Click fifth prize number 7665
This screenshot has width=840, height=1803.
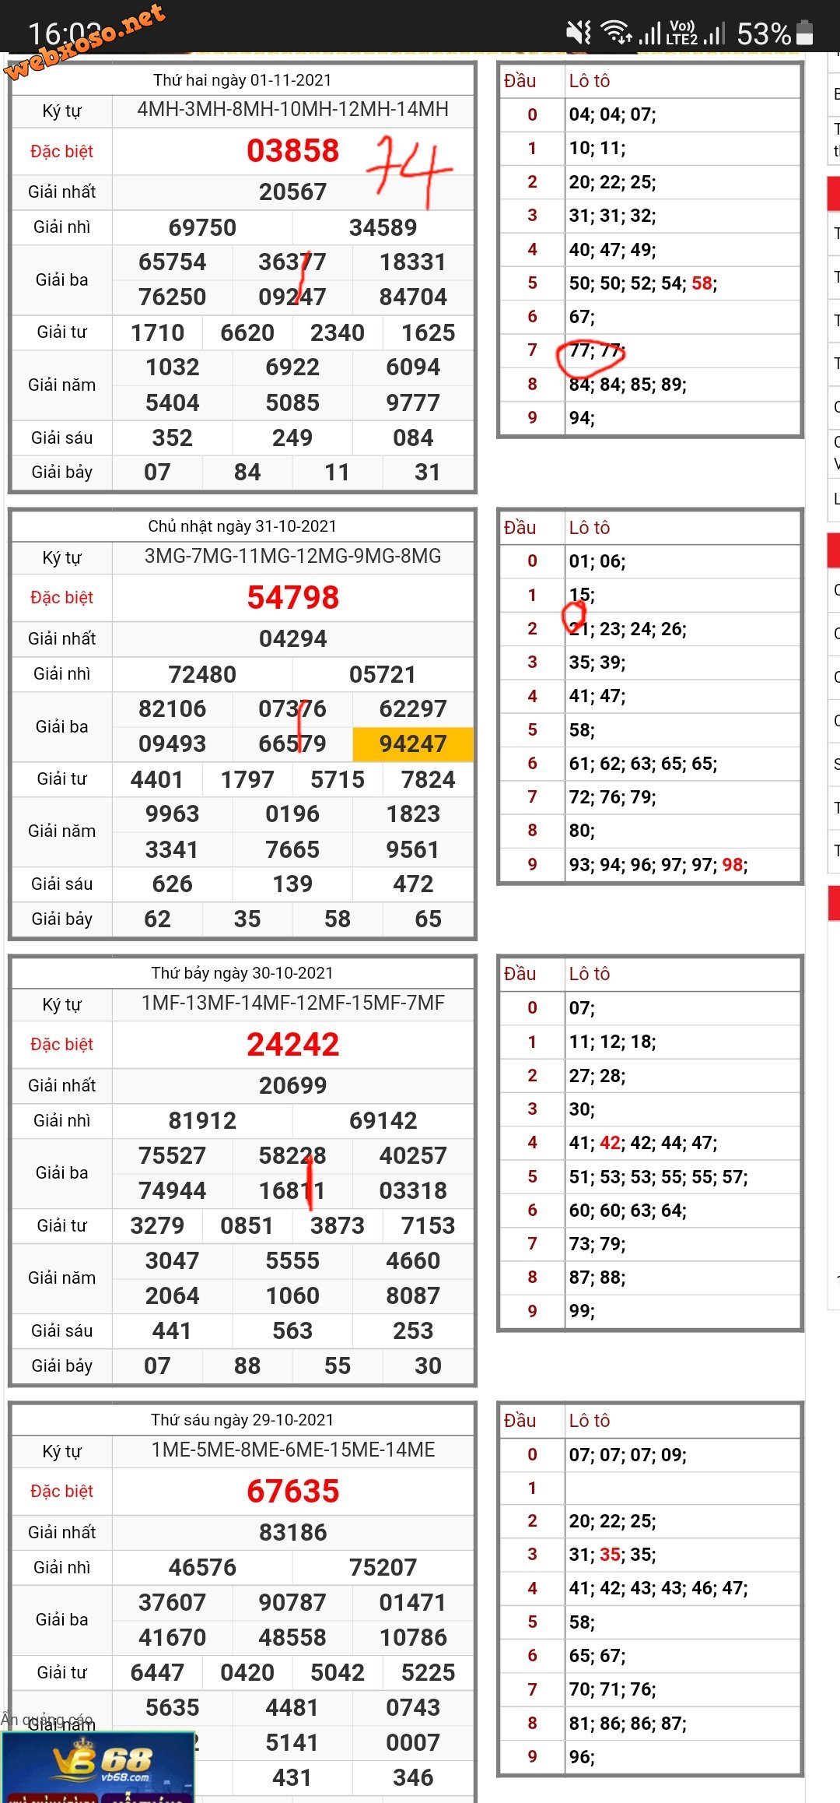click(292, 850)
